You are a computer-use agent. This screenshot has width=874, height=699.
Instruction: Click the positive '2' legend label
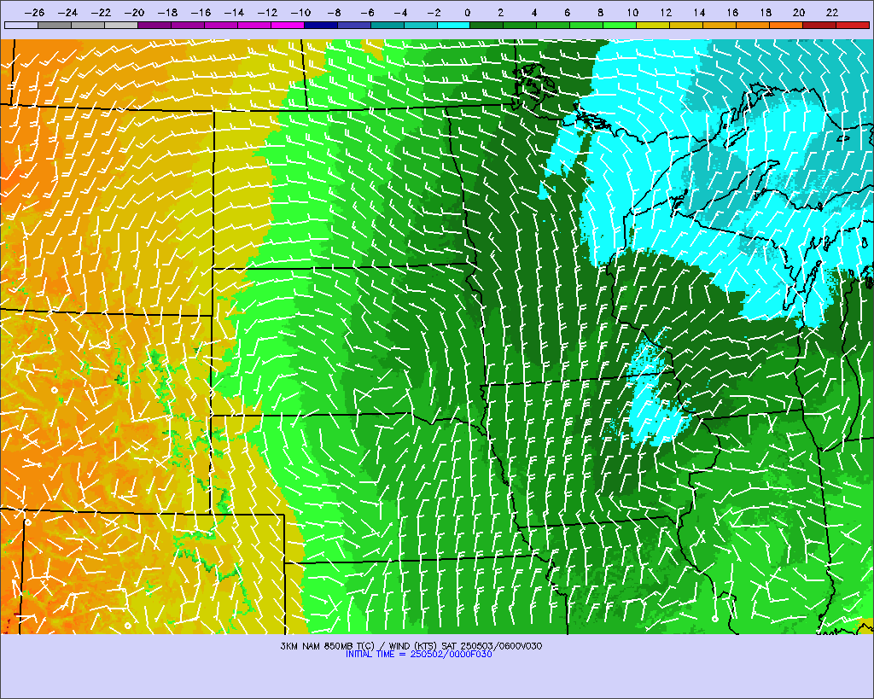coord(500,12)
